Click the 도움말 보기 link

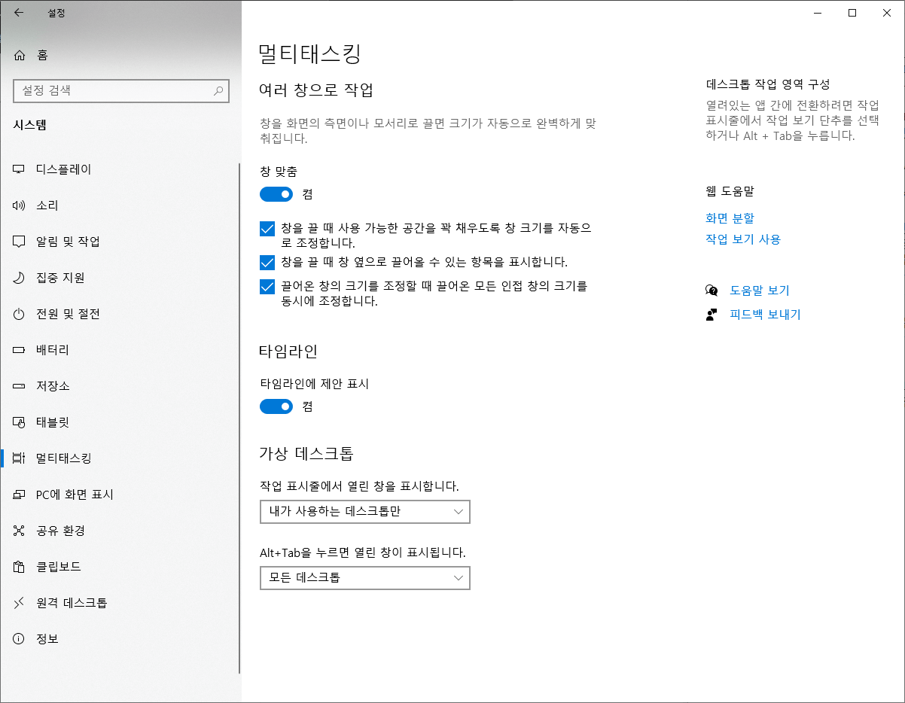pyautogui.click(x=760, y=291)
